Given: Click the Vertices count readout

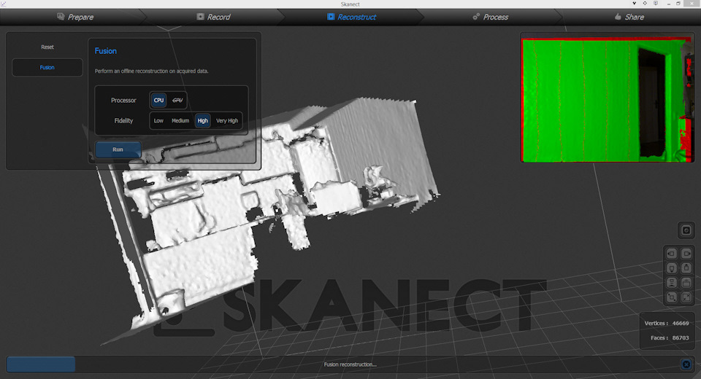Looking at the screenshot, I should [x=667, y=323].
